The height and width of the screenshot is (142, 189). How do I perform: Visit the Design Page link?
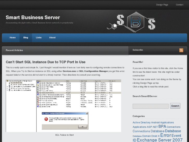pos(162,5)
